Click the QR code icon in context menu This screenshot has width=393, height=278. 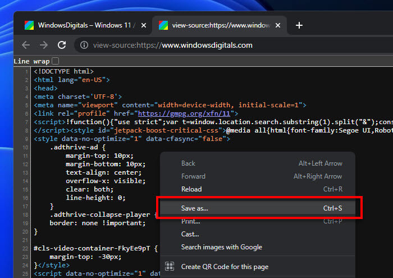(x=169, y=266)
